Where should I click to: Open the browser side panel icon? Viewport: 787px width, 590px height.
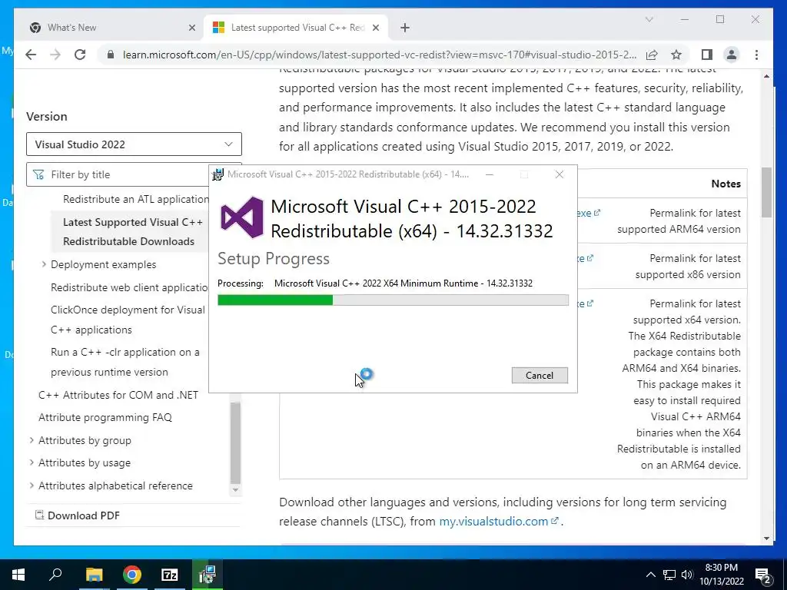pos(707,55)
